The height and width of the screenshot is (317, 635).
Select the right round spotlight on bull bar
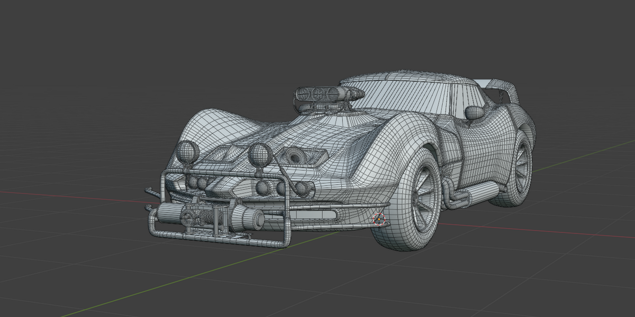[x=260, y=154]
